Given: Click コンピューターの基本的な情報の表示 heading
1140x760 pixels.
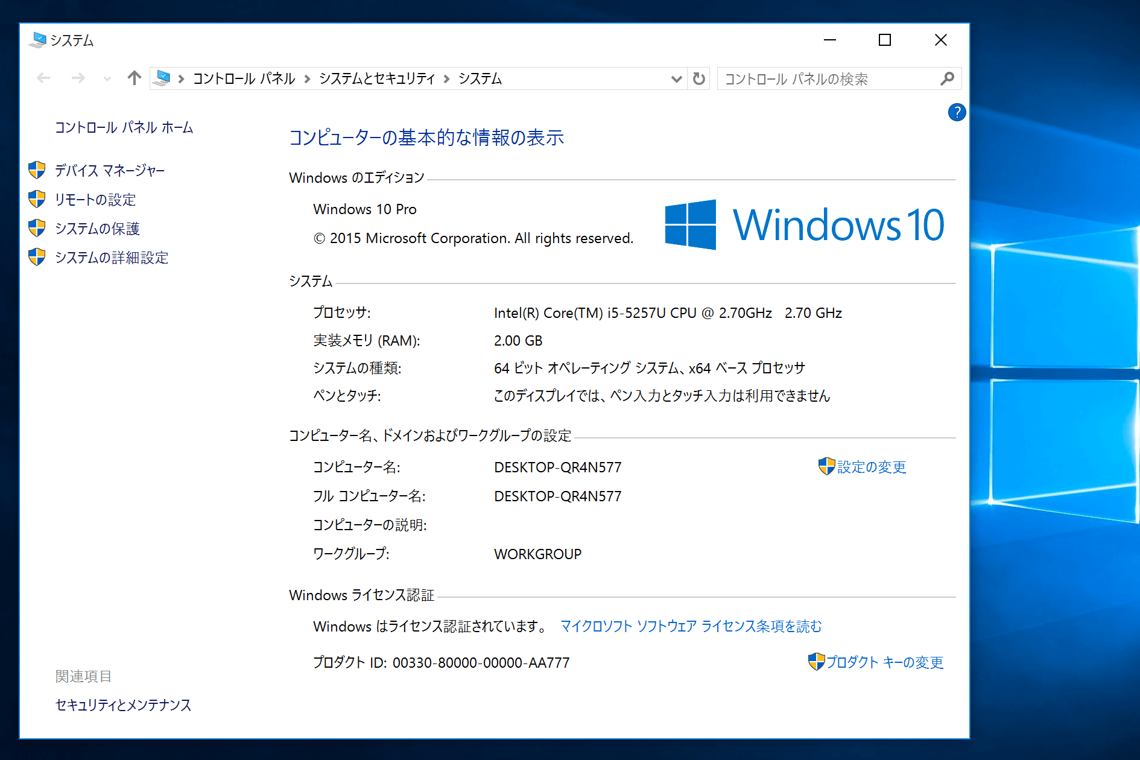Looking at the screenshot, I should click(426, 138).
